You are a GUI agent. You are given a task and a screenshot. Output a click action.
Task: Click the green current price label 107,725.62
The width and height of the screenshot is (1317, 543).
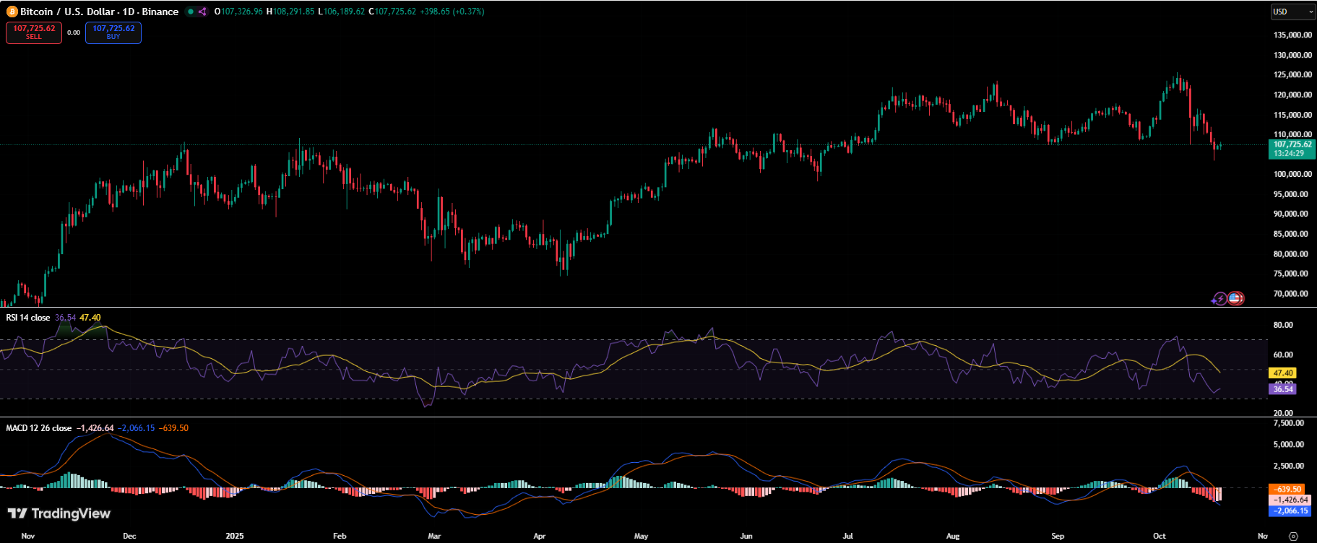click(x=1292, y=149)
